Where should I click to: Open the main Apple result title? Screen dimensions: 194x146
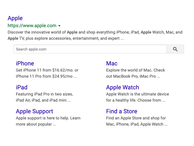coord(15,18)
